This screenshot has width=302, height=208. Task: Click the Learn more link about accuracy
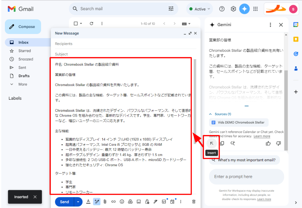click(262, 136)
